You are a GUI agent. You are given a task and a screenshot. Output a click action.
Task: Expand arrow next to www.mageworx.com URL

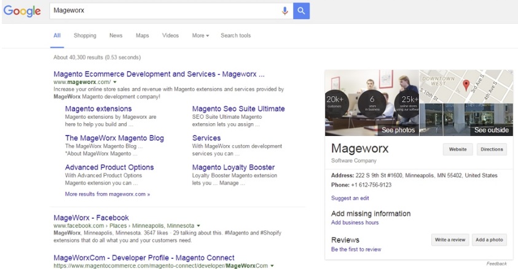pyautogui.click(x=115, y=82)
